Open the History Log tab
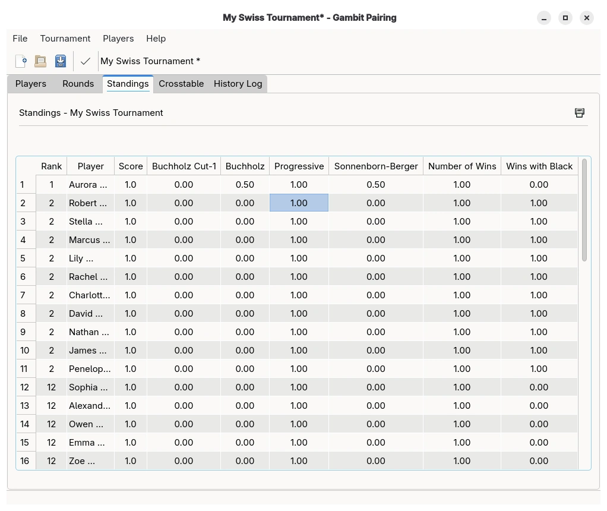 coord(238,84)
